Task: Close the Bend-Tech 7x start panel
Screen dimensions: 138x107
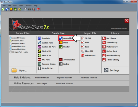Action: coord(126,21)
